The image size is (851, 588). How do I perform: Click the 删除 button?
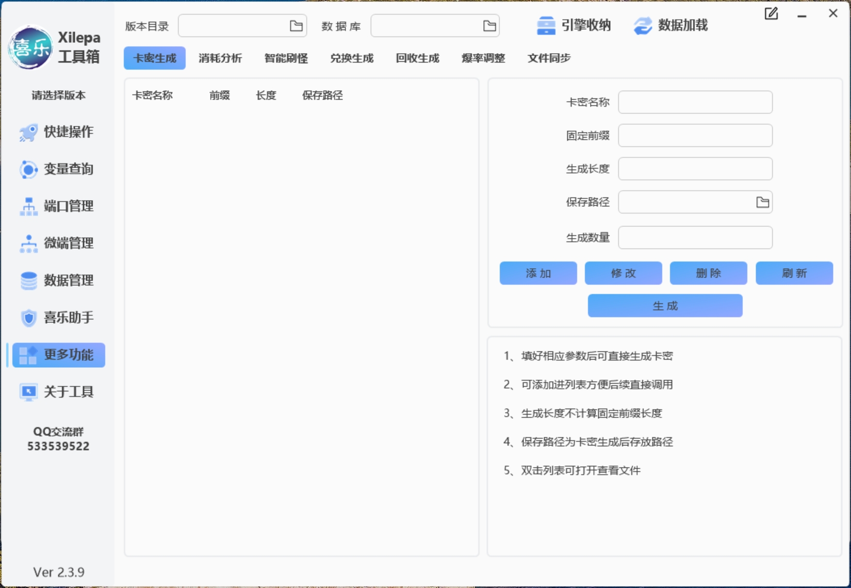(708, 273)
